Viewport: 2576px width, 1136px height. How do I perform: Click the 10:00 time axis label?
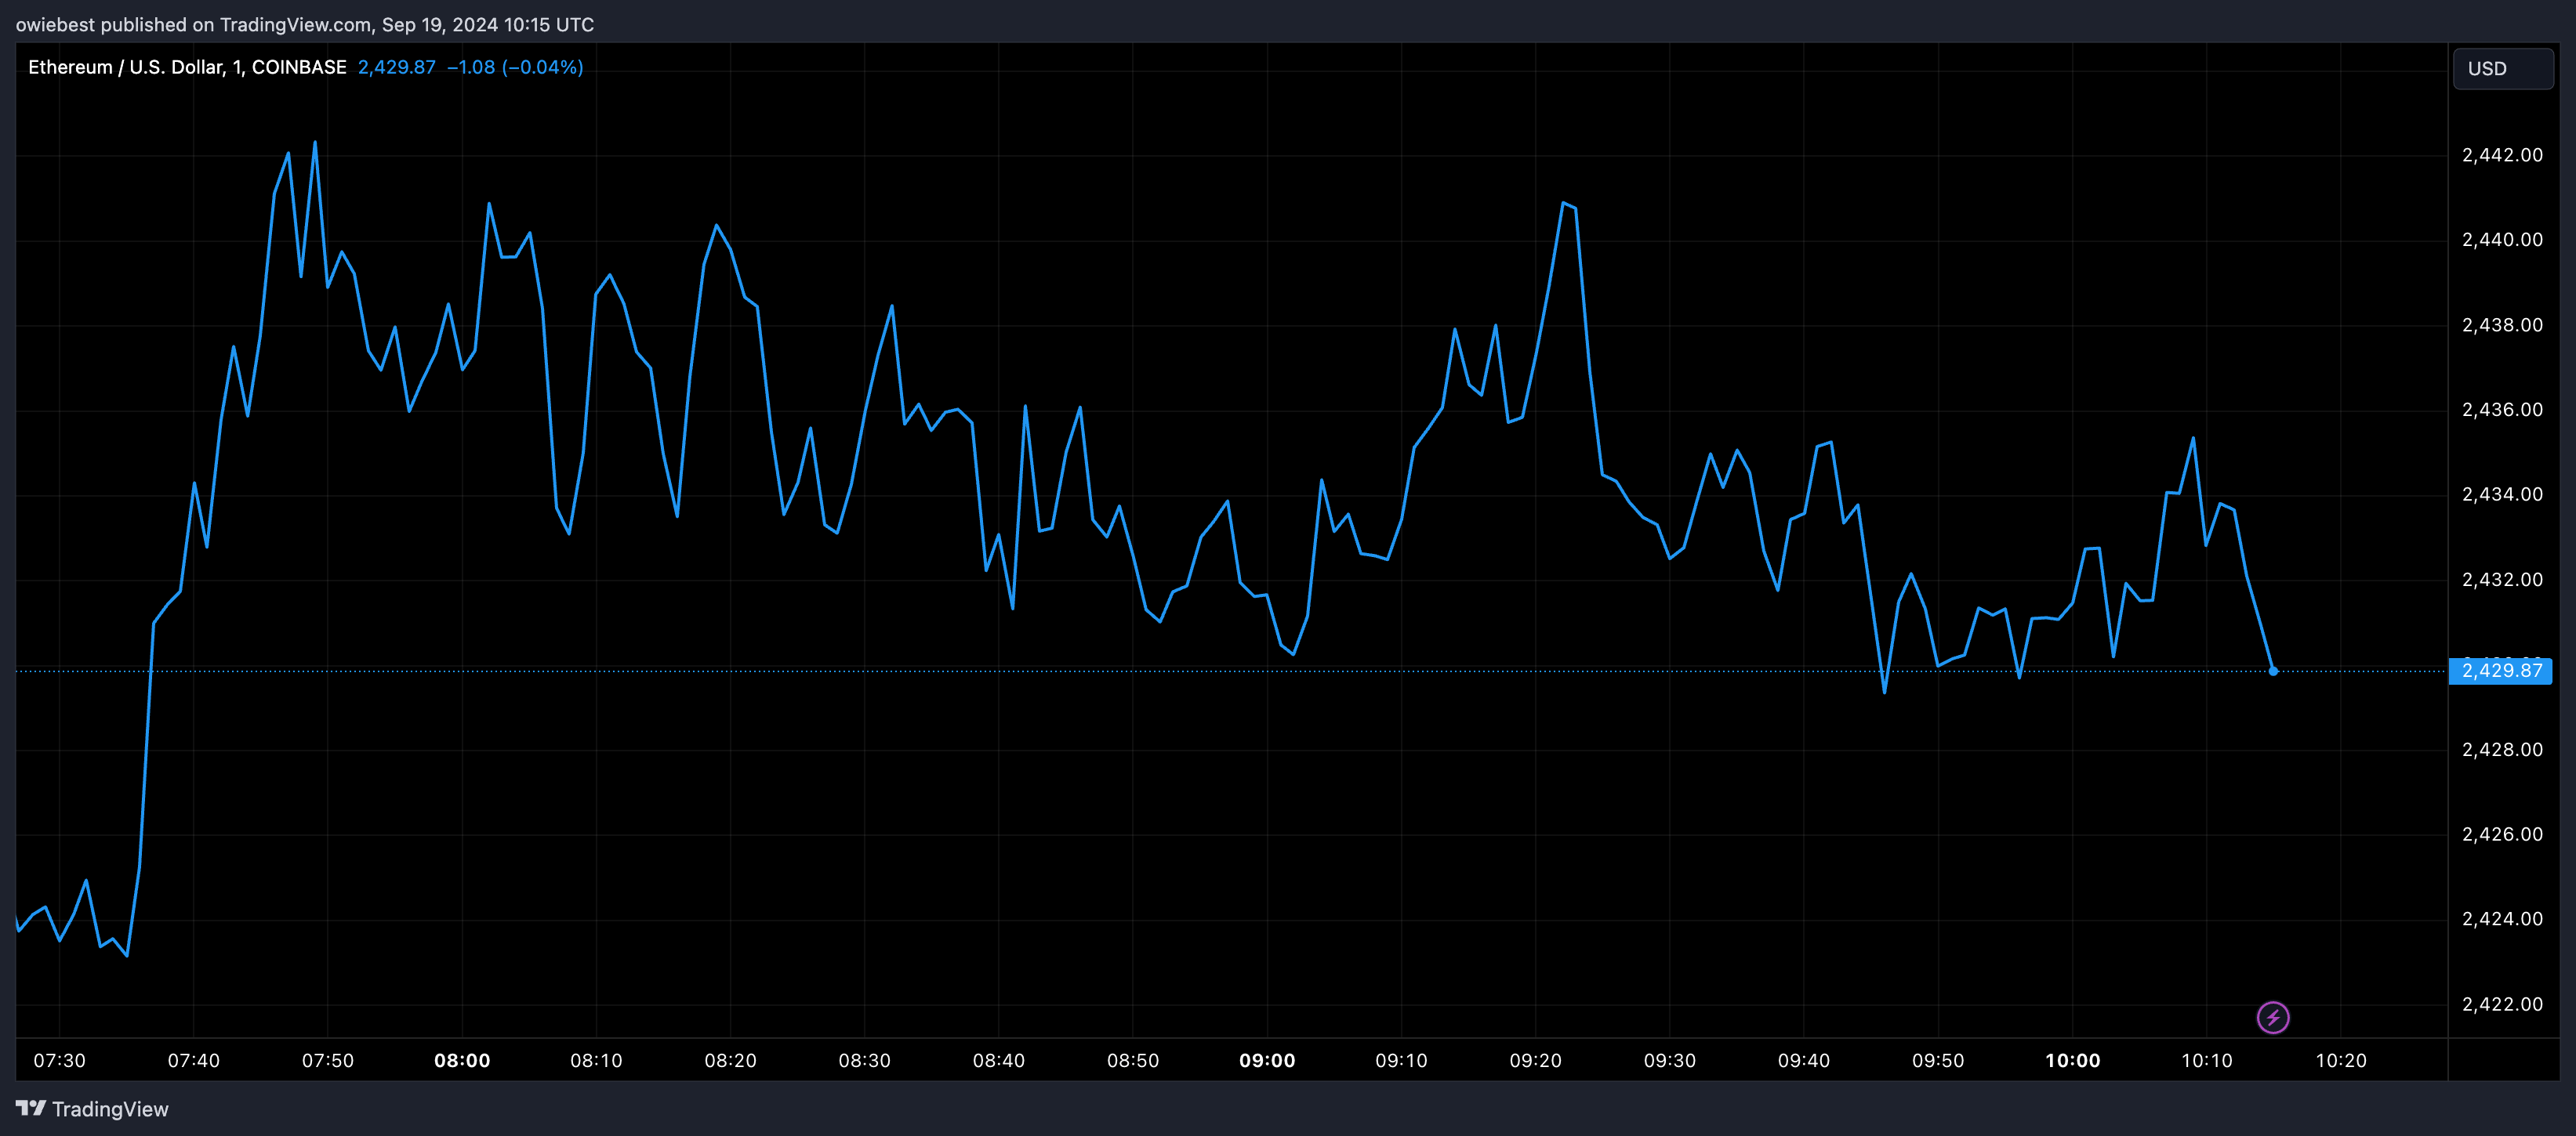coord(2072,1060)
